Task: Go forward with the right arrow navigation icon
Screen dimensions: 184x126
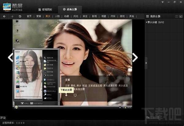Action: coord(12,16)
